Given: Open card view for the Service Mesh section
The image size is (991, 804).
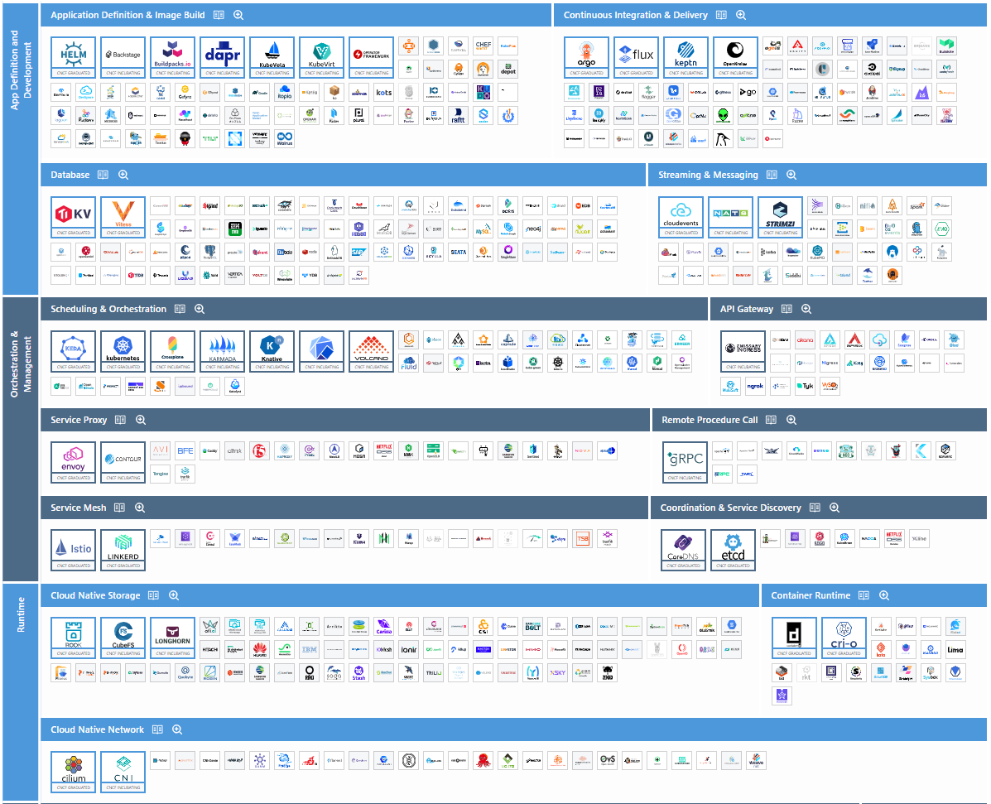Looking at the screenshot, I should coord(120,508).
